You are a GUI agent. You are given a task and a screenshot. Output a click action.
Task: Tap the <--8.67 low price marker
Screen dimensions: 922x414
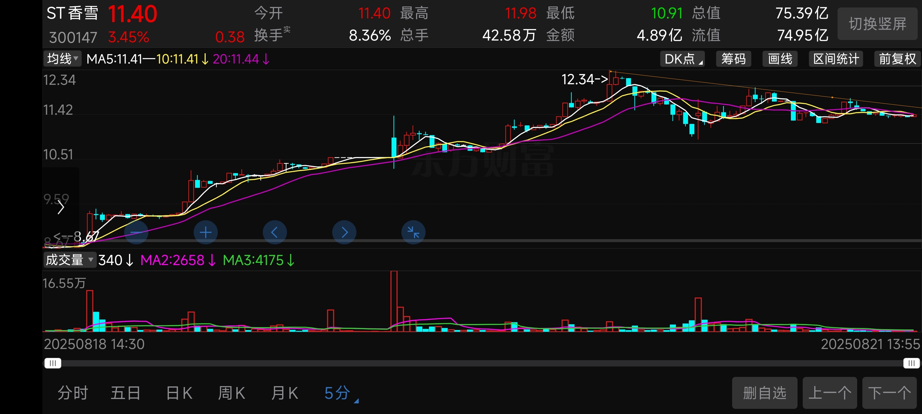(76, 237)
